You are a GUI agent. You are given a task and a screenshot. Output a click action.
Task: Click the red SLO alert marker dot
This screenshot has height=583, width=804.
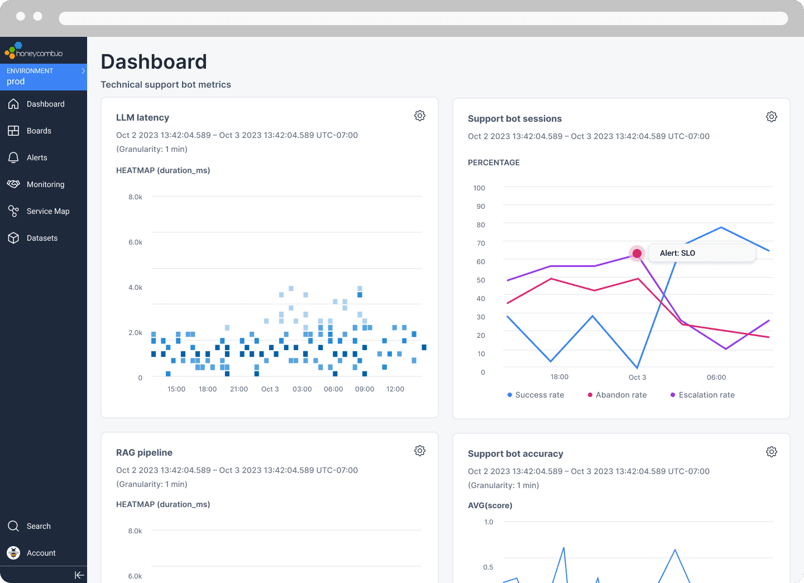[x=637, y=254]
